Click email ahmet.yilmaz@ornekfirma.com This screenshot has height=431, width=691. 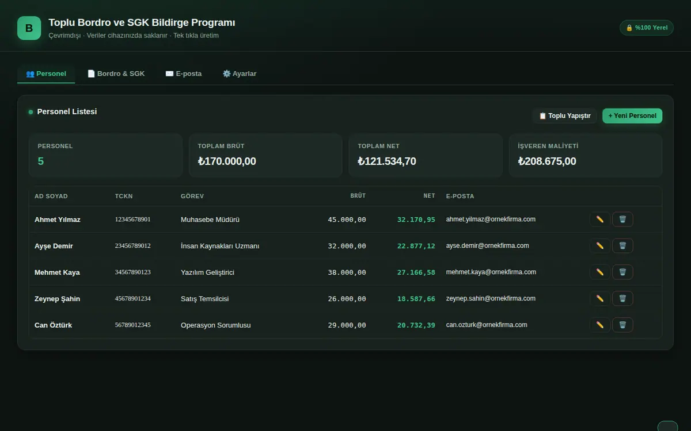[491, 220]
